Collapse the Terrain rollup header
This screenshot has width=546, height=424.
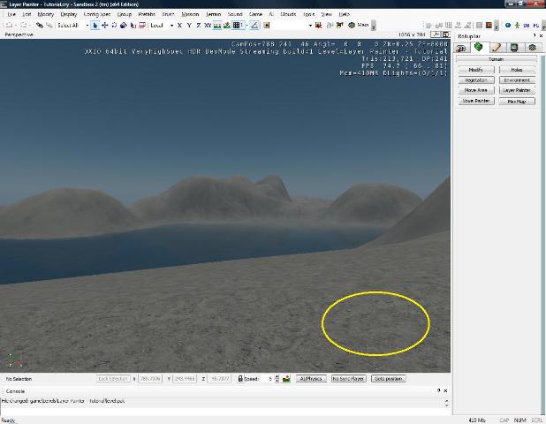497,59
